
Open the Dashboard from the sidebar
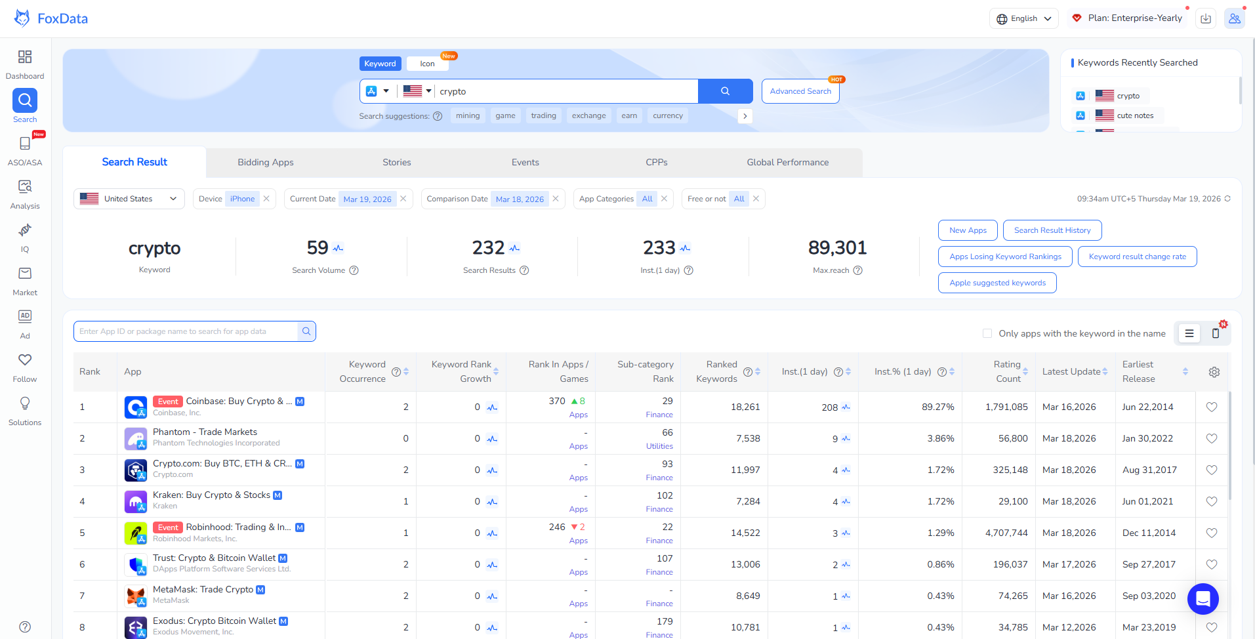tap(24, 64)
